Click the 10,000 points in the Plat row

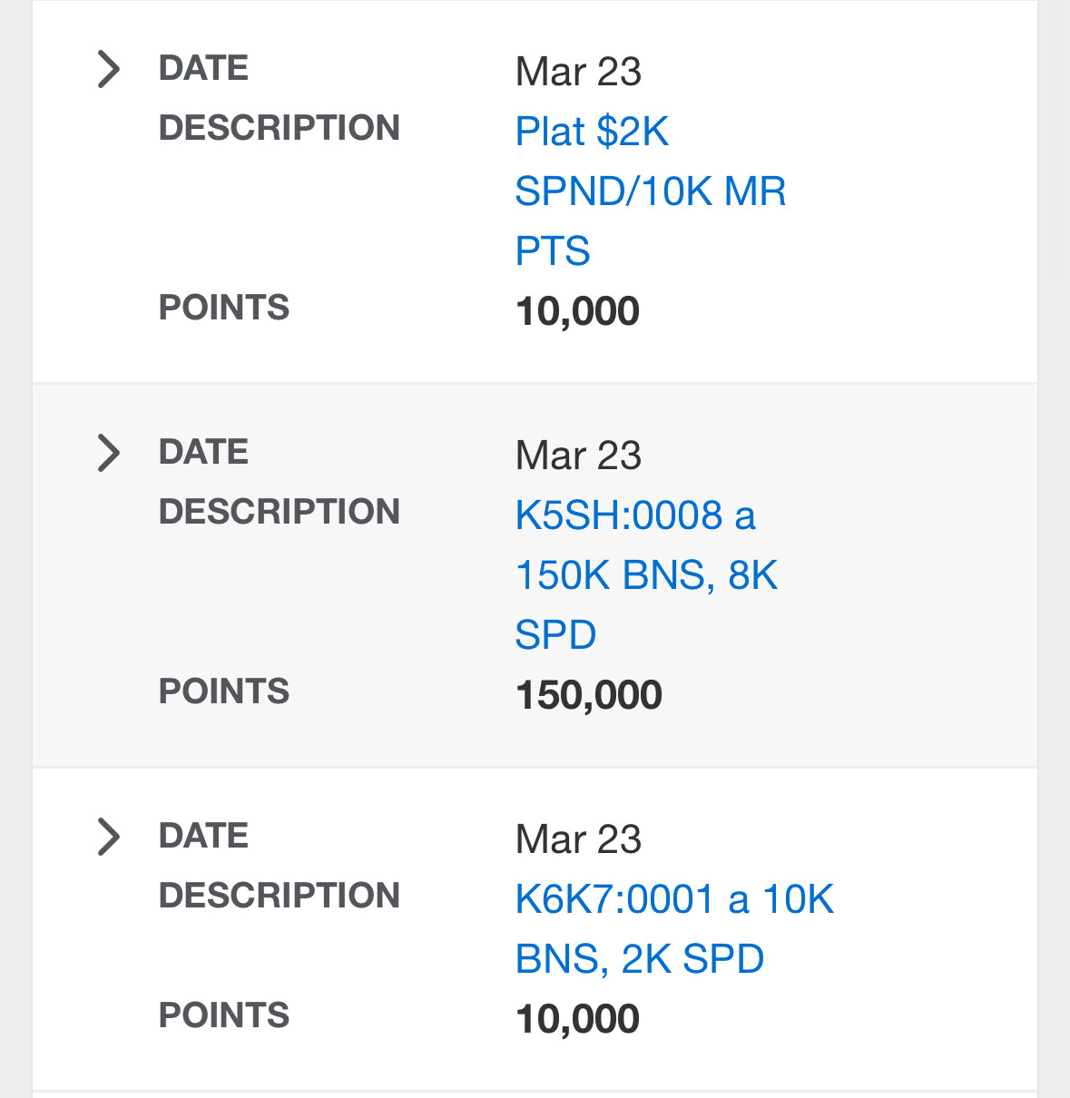point(577,312)
